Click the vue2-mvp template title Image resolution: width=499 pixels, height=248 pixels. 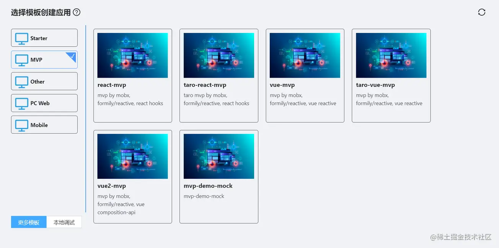[112, 186]
